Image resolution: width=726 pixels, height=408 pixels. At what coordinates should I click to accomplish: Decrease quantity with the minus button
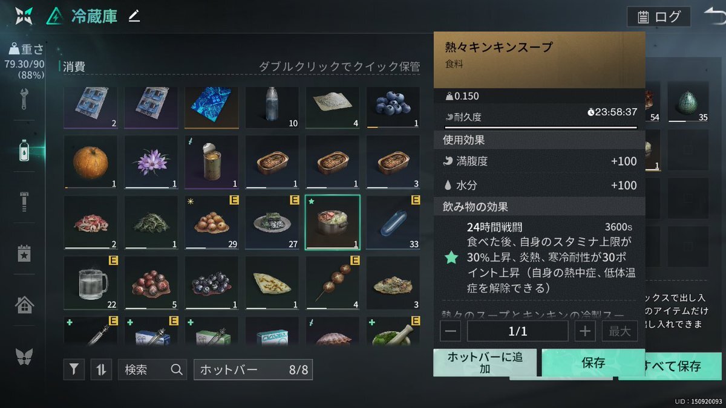pyautogui.click(x=451, y=331)
